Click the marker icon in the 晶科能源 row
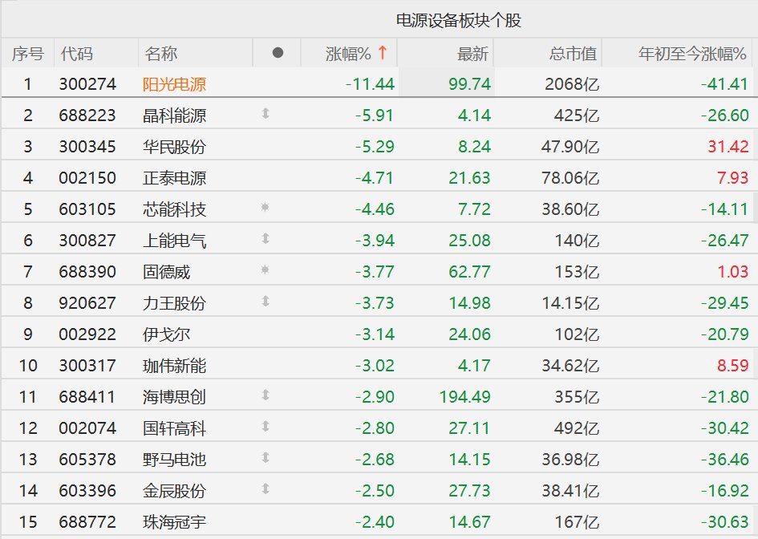This screenshot has width=758, height=539. click(x=266, y=114)
